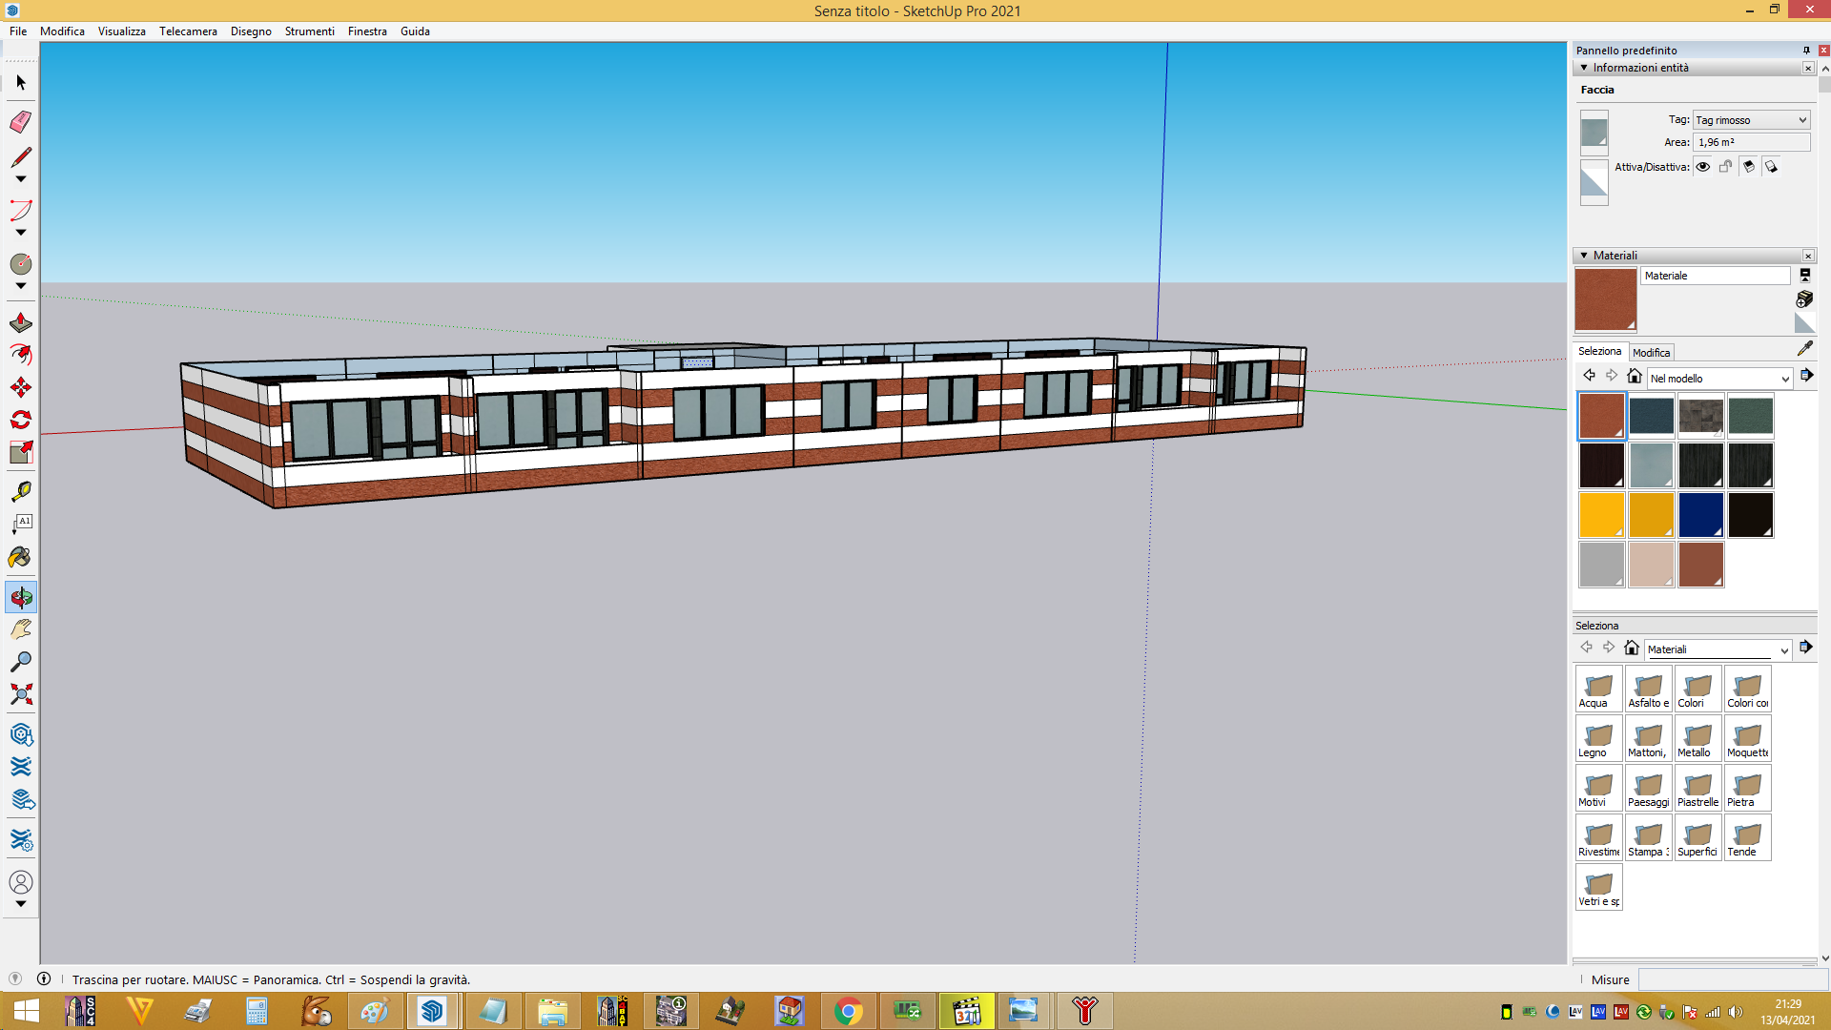1831x1030 pixels.
Task: Collapse the Materiali panel
Action: (x=1584, y=256)
